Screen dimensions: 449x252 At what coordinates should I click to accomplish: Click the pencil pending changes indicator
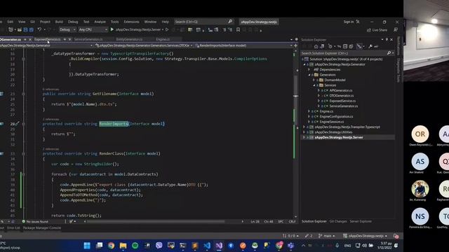(x=309, y=236)
